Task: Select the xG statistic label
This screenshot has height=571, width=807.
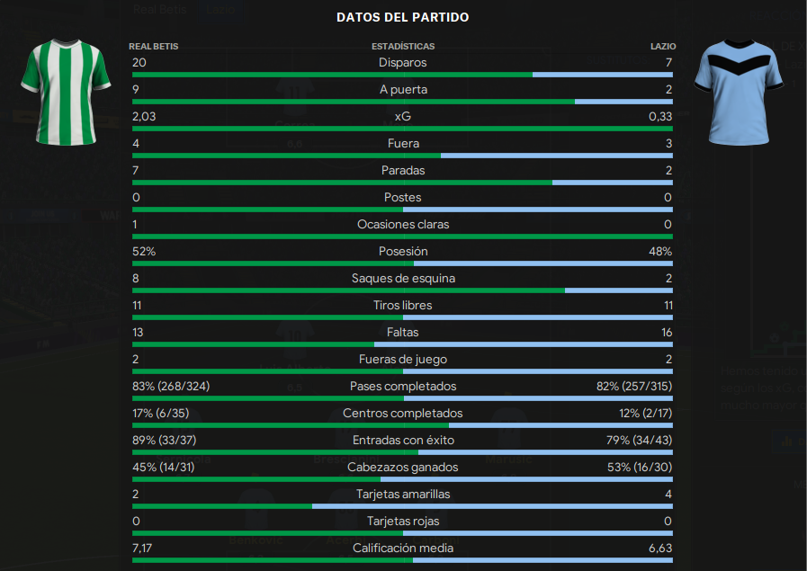Action: pyautogui.click(x=402, y=117)
